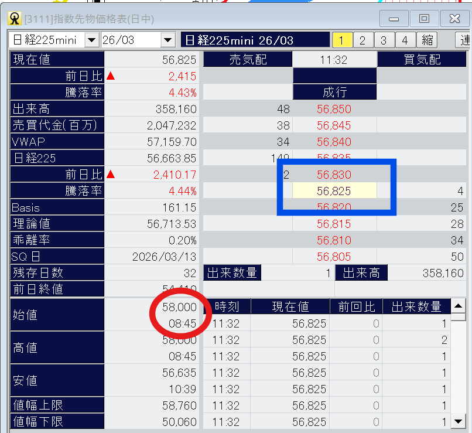Click the 売気配 header
The image size is (472, 433).
pos(248,59)
